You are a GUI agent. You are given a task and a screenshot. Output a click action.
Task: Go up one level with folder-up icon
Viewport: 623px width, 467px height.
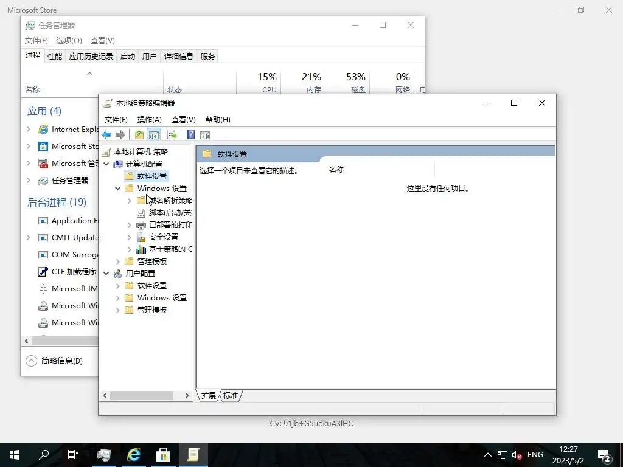click(x=139, y=134)
